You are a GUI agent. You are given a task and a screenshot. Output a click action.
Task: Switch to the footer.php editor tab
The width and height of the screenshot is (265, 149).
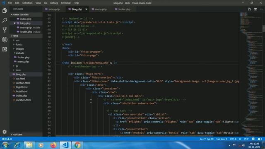124,9
